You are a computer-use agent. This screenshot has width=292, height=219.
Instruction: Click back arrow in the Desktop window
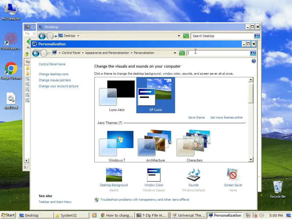(42, 36)
